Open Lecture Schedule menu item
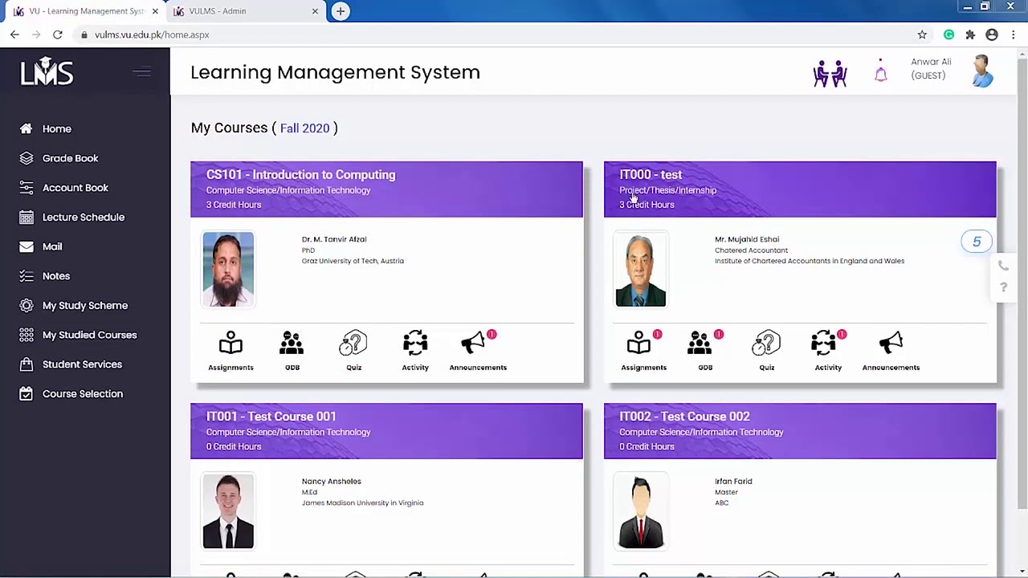 click(x=84, y=217)
